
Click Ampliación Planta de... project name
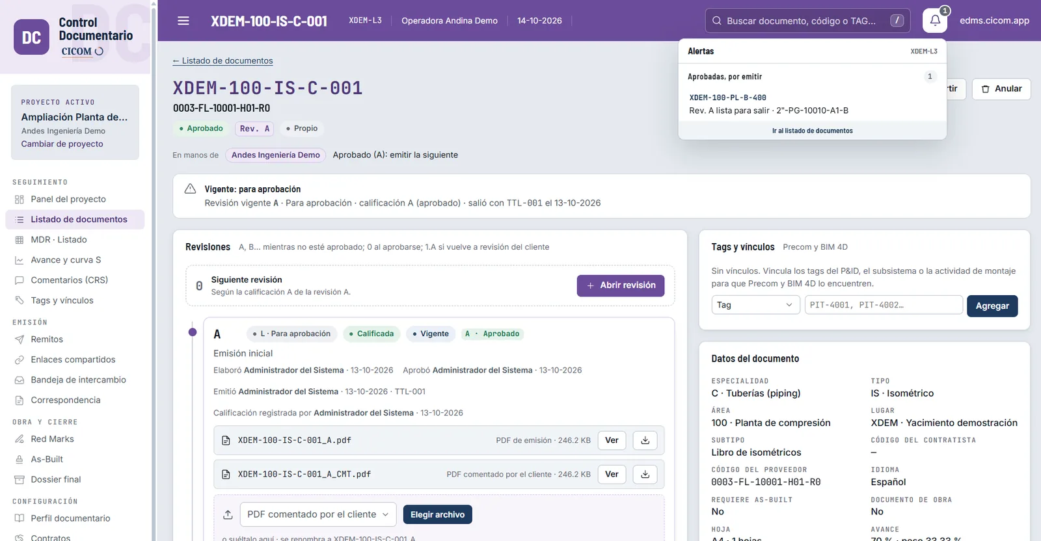click(x=74, y=117)
